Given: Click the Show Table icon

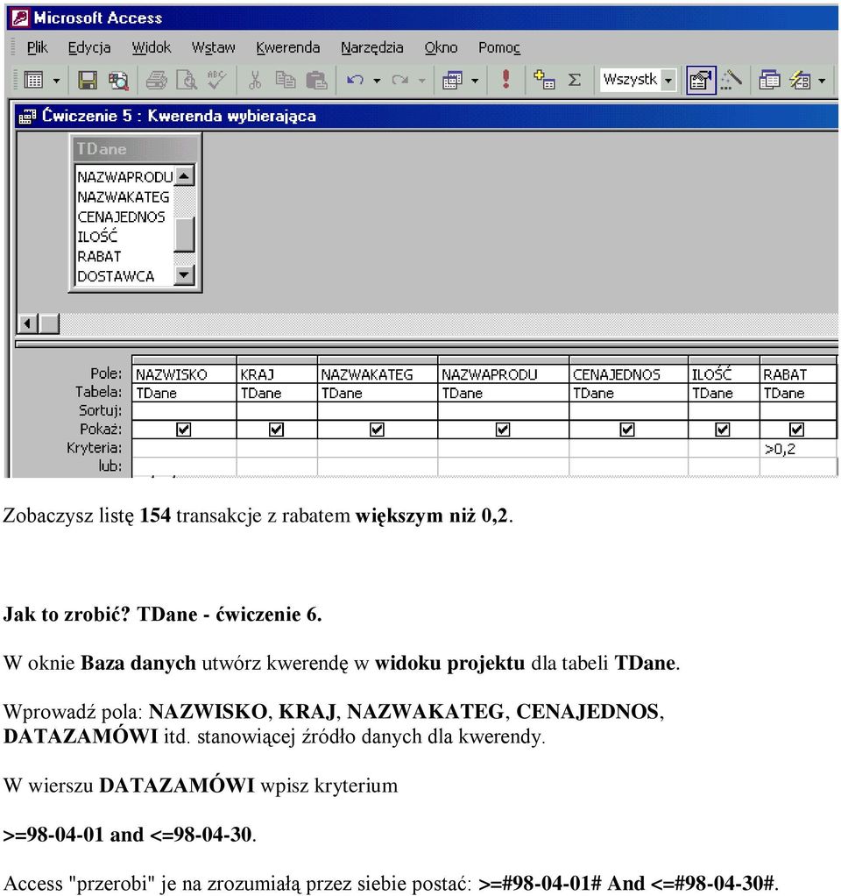Looking at the screenshot, I should click(543, 80).
